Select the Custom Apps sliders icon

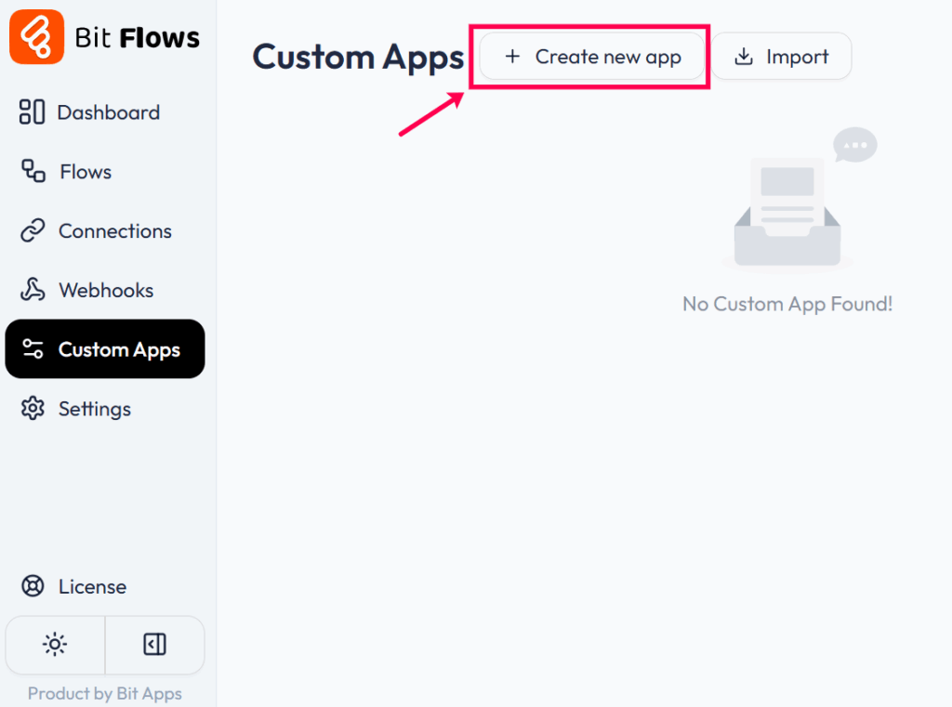[33, 349]
